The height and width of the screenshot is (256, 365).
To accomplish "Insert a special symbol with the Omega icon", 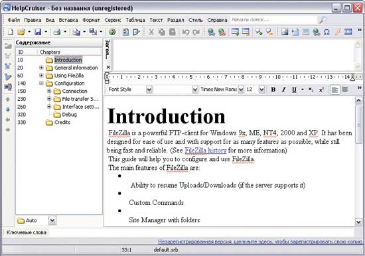I will pos(327,32).
